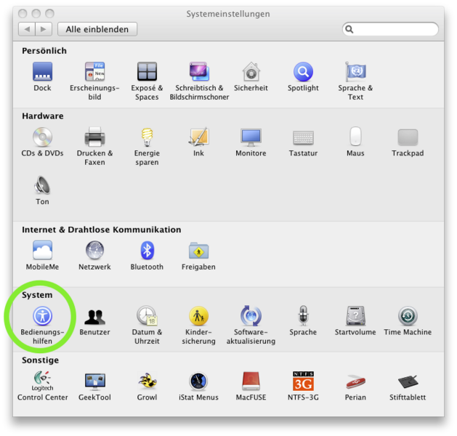This screenshot has width=457, height=436.
Task: Open the Growl preference pane
Action: (x=147, y=381)
